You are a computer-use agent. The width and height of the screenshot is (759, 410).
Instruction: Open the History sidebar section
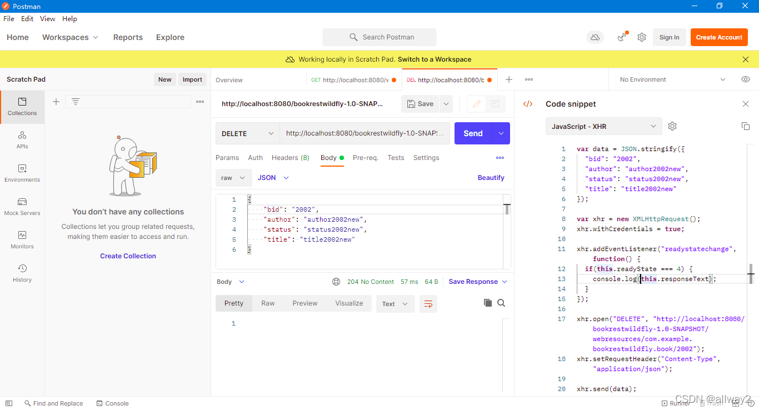click(22, 273)
